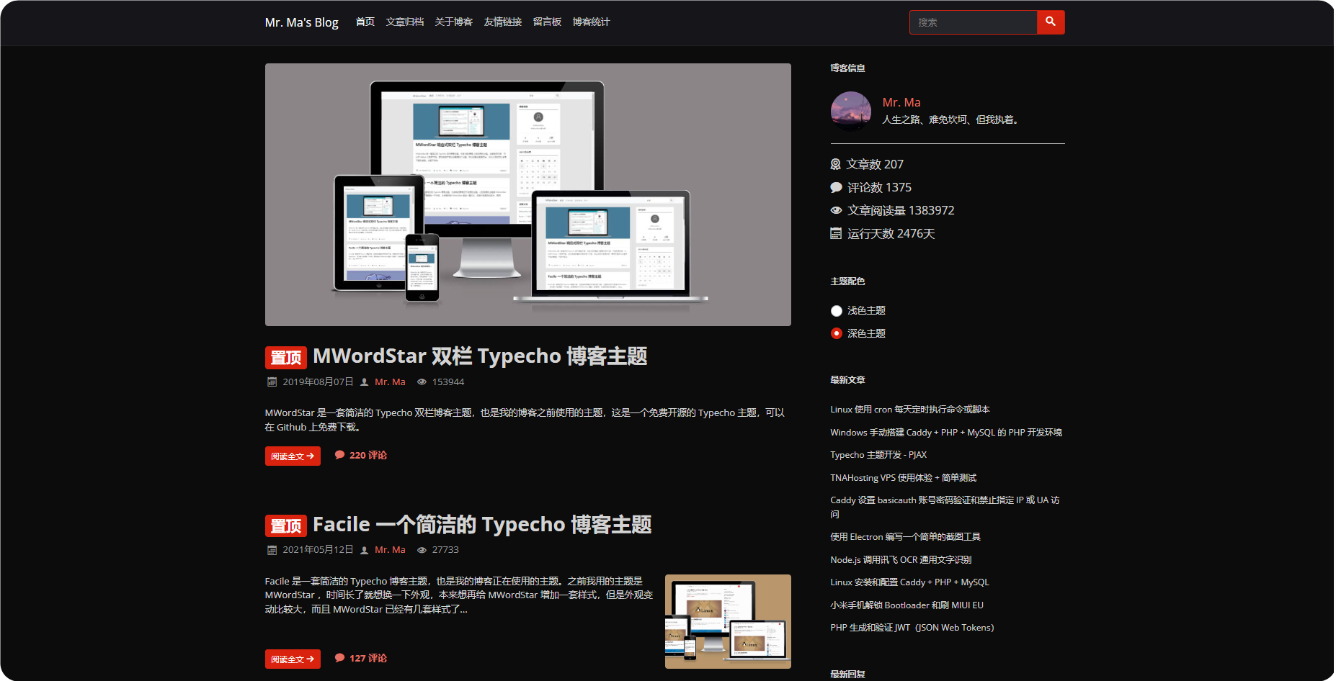Click 阅读全文 button under Facile post

pos(293,659)
